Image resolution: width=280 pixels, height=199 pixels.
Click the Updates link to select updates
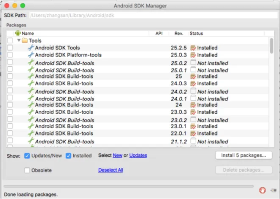(138, 155)
